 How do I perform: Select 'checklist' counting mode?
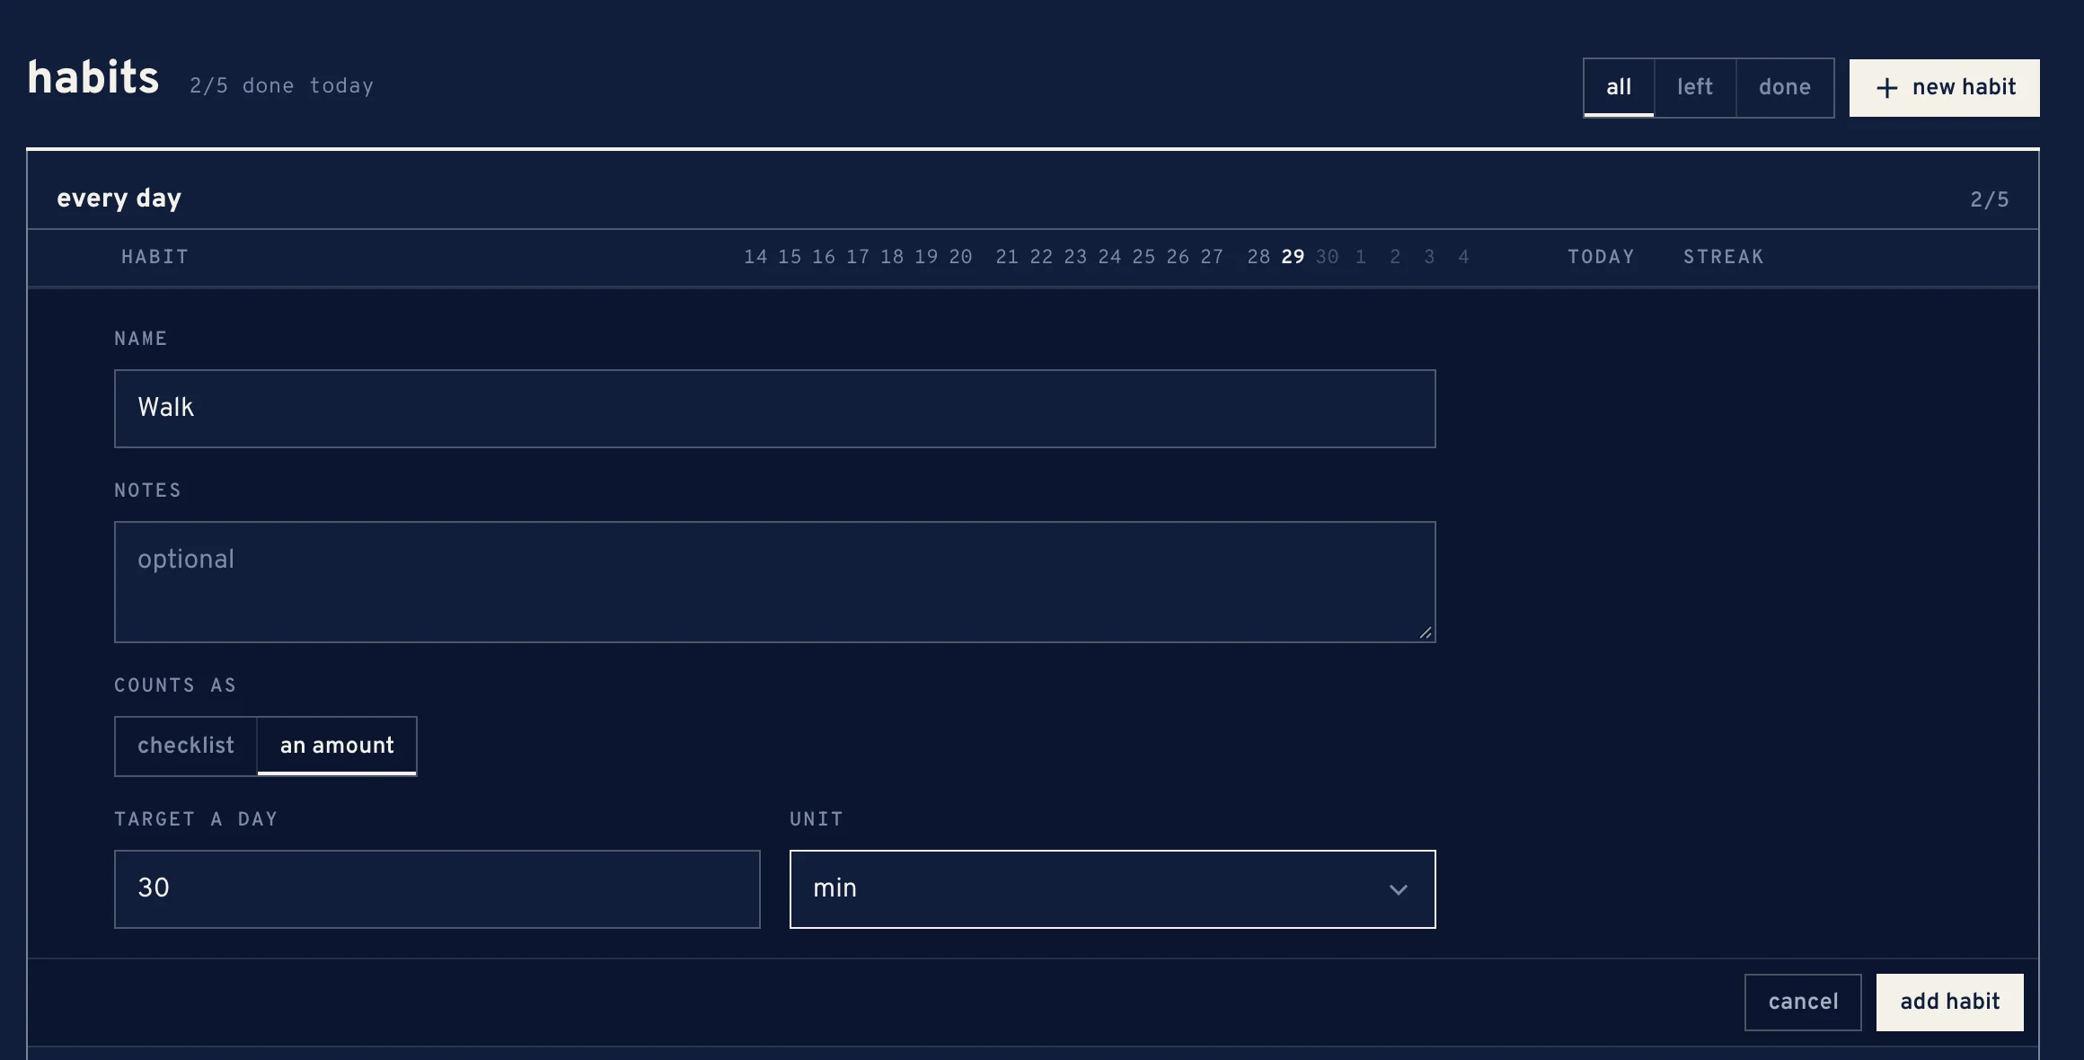tap(186, 746)
